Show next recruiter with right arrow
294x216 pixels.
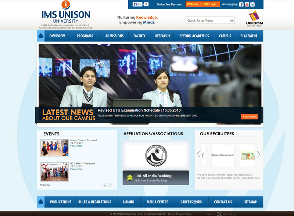(259, 154)
